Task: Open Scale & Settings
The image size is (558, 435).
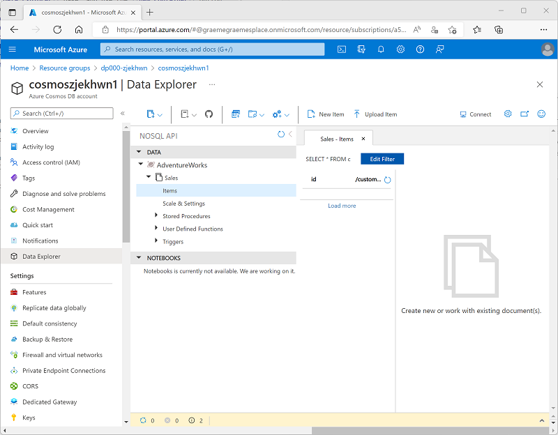Action: (184, 204)
